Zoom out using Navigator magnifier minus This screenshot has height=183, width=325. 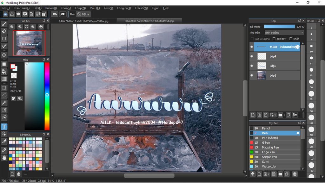click(33, 27)
